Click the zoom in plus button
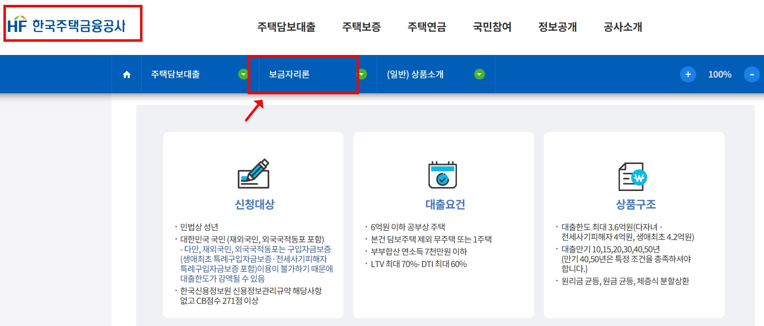The height and width of the screenshot is (326, 764). [688, 75]
